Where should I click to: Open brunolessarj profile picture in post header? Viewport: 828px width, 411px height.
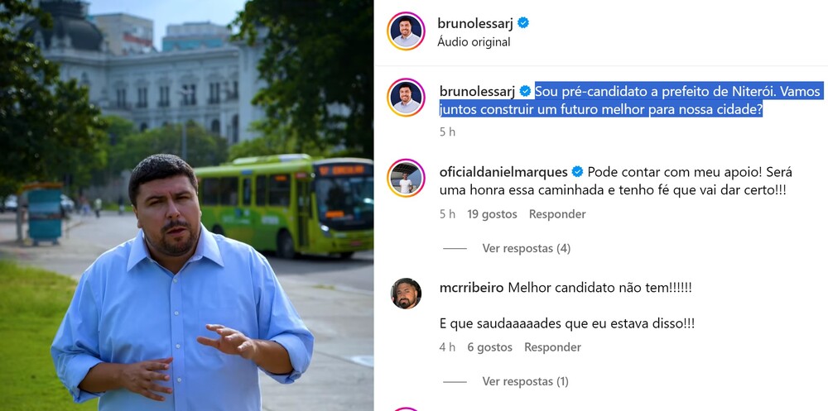[406, 31]
